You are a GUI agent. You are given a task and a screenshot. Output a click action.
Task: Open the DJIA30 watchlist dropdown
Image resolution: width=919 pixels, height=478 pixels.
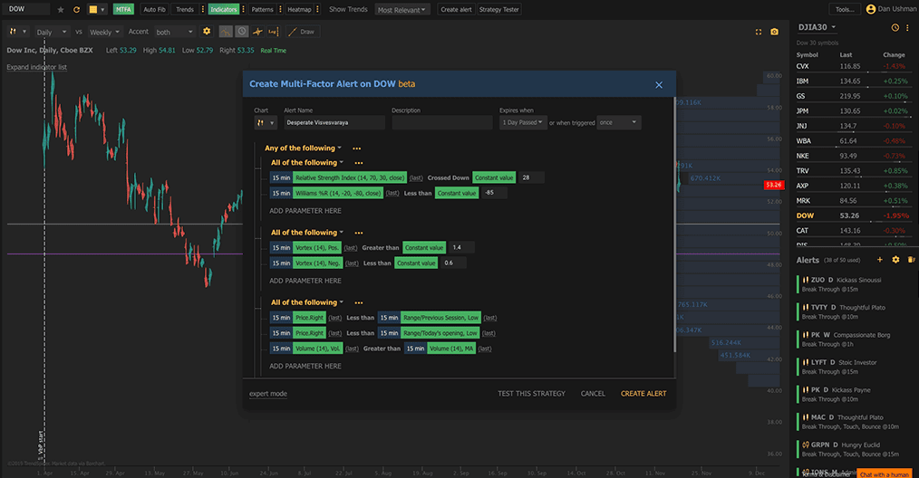pyautogui.click(x=817, y=27)
